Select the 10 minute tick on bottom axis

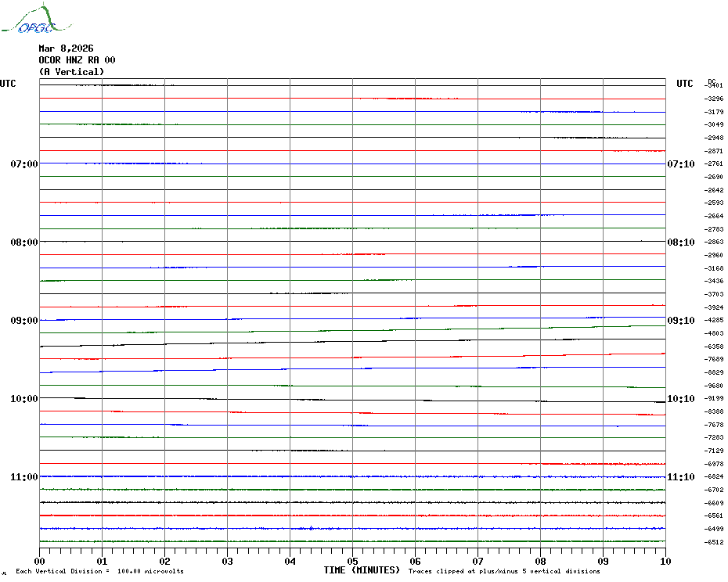pos(665,561)
